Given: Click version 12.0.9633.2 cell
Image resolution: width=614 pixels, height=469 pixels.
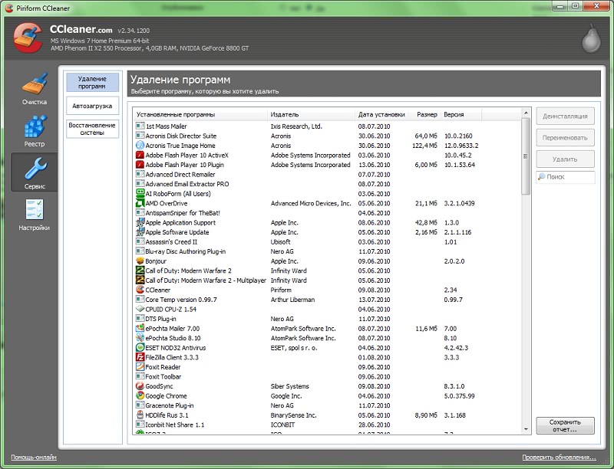Looking at the screenshot, I should click(x=461, y=146).
